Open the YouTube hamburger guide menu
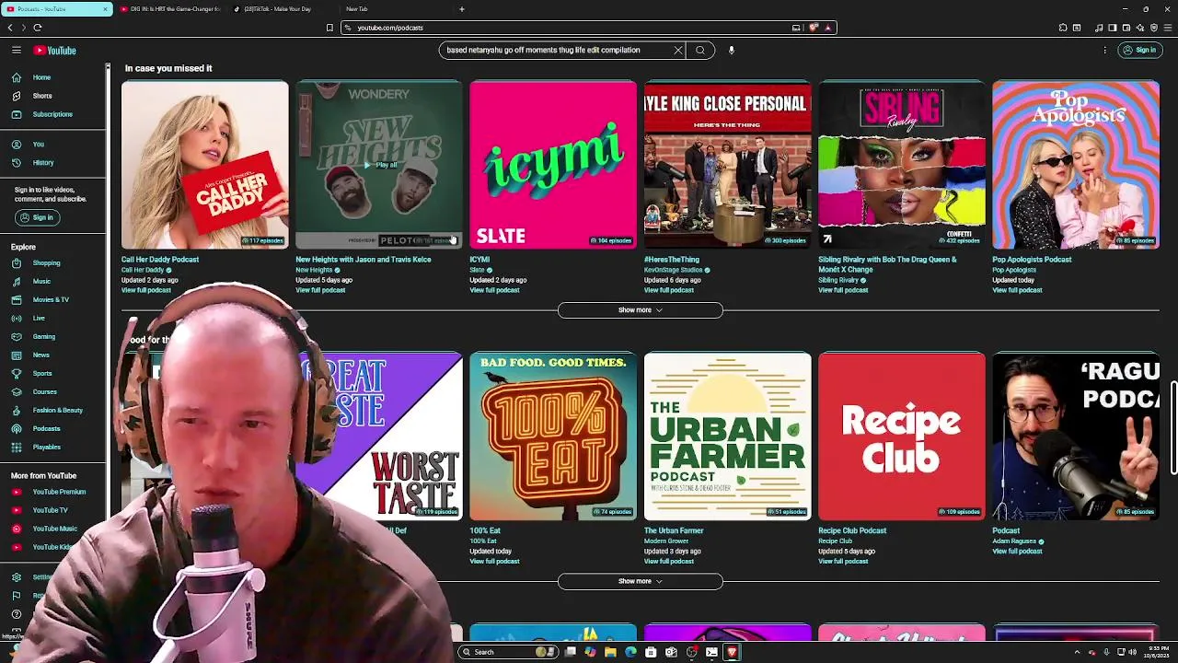Viewport: 1178px width, 663px height. (x=17, y=51)
